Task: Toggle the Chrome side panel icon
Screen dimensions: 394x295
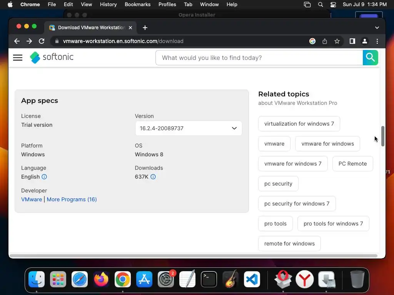Action: 352,41
